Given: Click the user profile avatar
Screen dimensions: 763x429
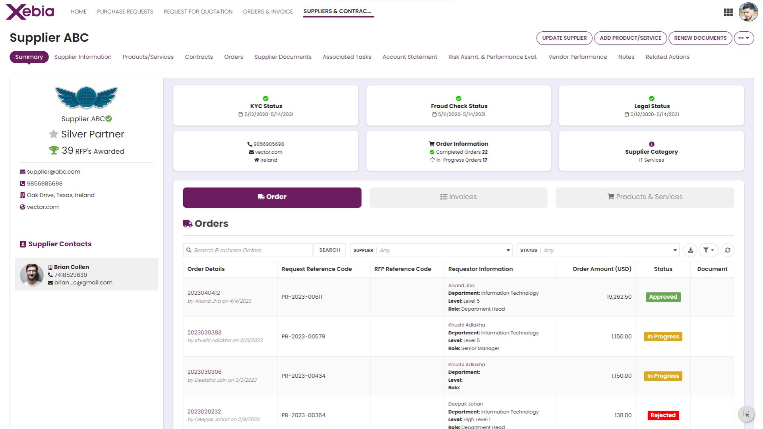Looking at the screenshot, I should pyautogui.click(x=748, y=12).
